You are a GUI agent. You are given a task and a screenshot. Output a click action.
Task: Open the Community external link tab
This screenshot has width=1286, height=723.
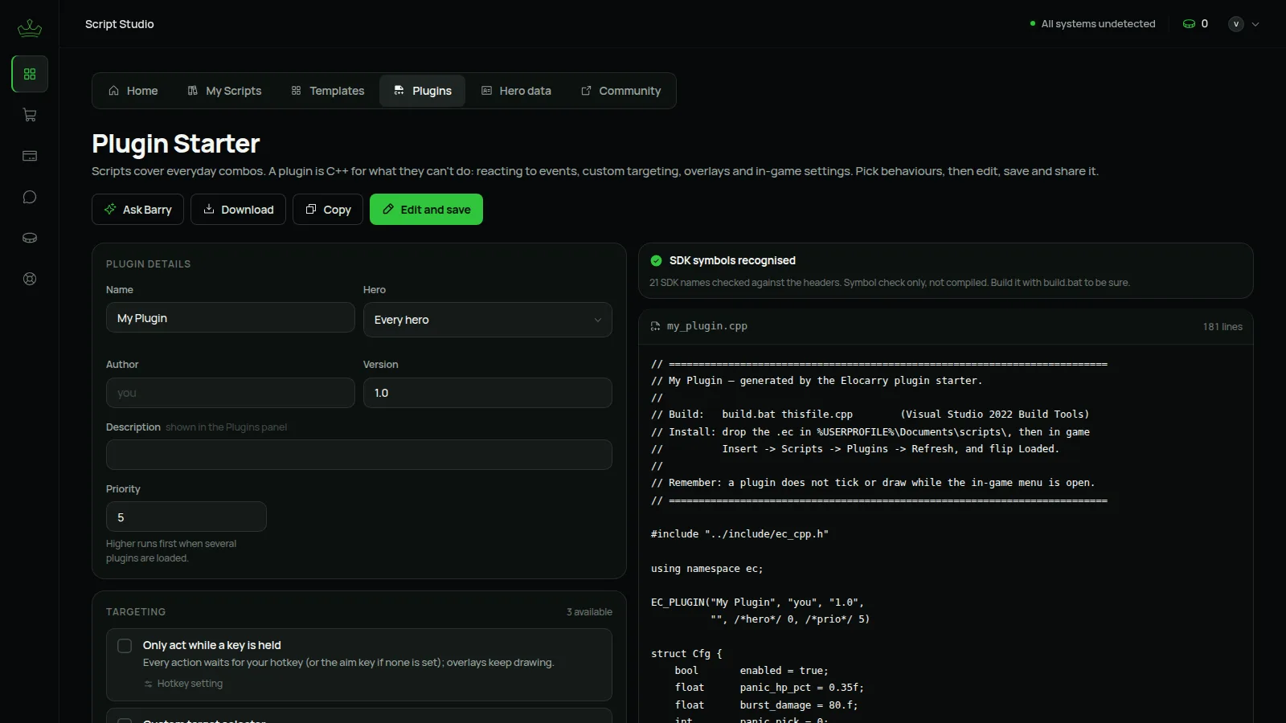[621, 91]
